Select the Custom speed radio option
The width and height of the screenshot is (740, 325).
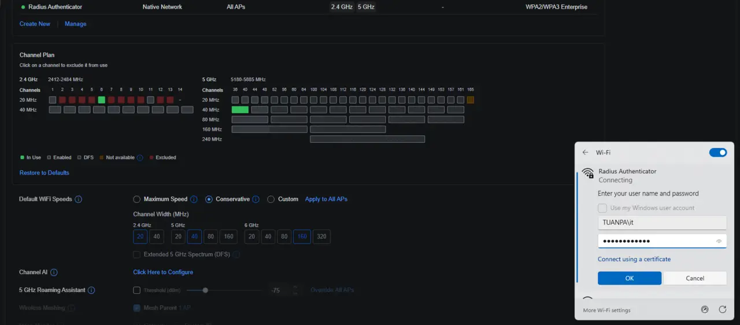pos(271,200)
